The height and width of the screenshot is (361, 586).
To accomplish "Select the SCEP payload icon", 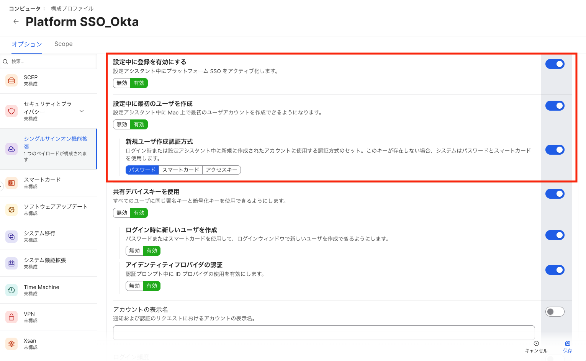I will [11, 80].
